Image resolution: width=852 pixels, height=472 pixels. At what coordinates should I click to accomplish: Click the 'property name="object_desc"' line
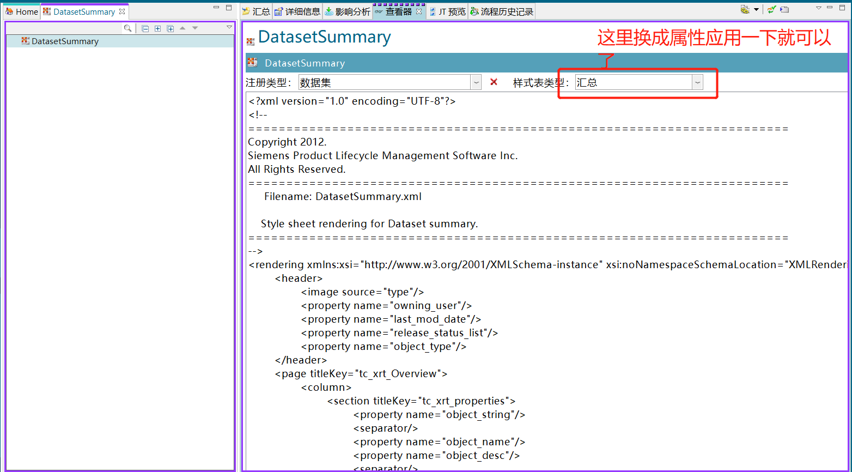coord(436,456)
